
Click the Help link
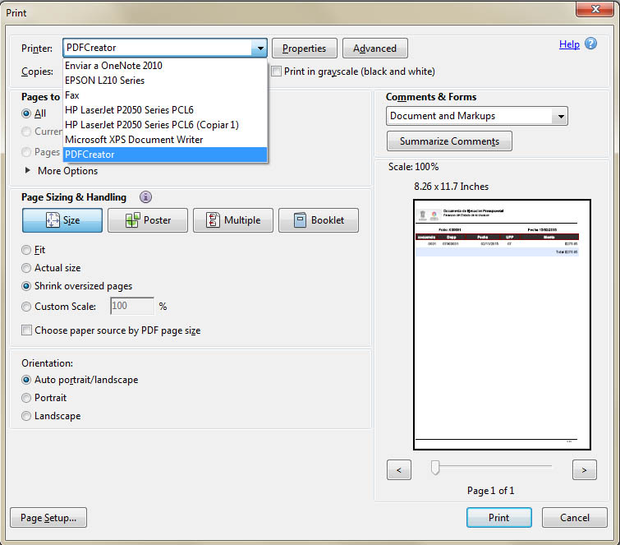tap(569, 44)
